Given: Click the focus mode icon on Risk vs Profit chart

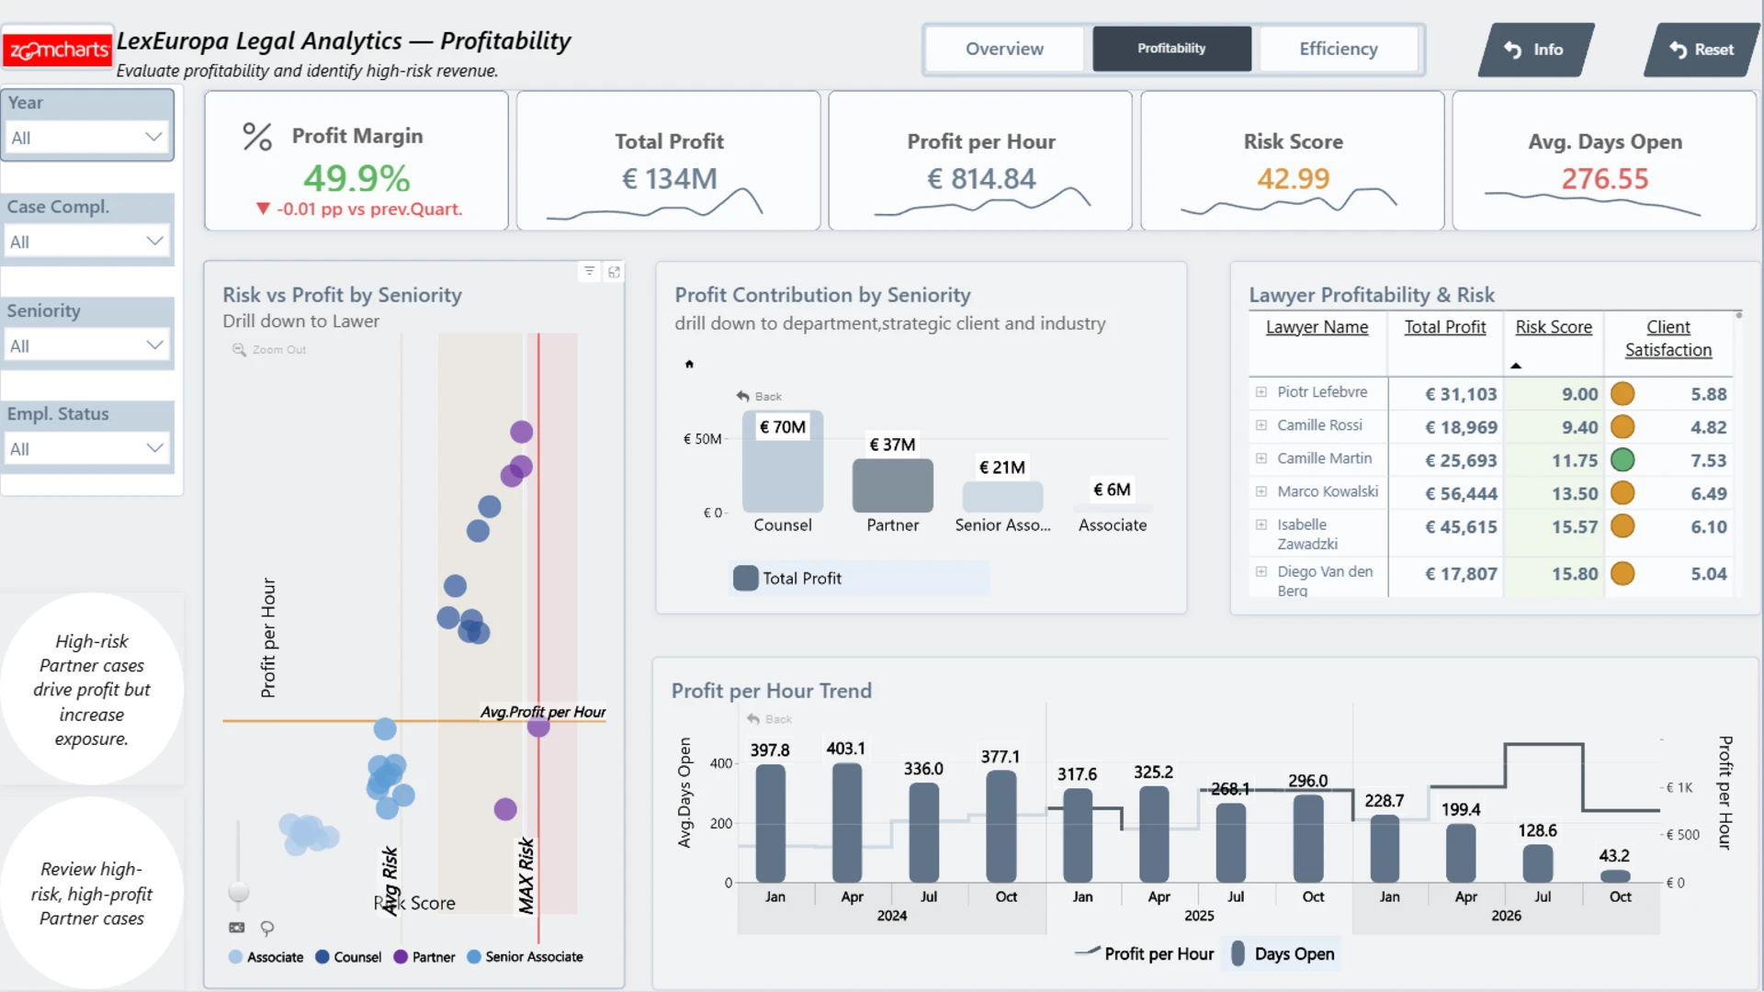Looking at the screenshot, I should point(615,272).
